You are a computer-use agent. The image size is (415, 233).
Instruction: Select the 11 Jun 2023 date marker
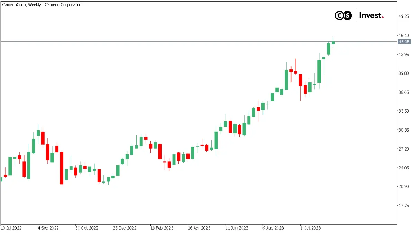coord(237,228)
